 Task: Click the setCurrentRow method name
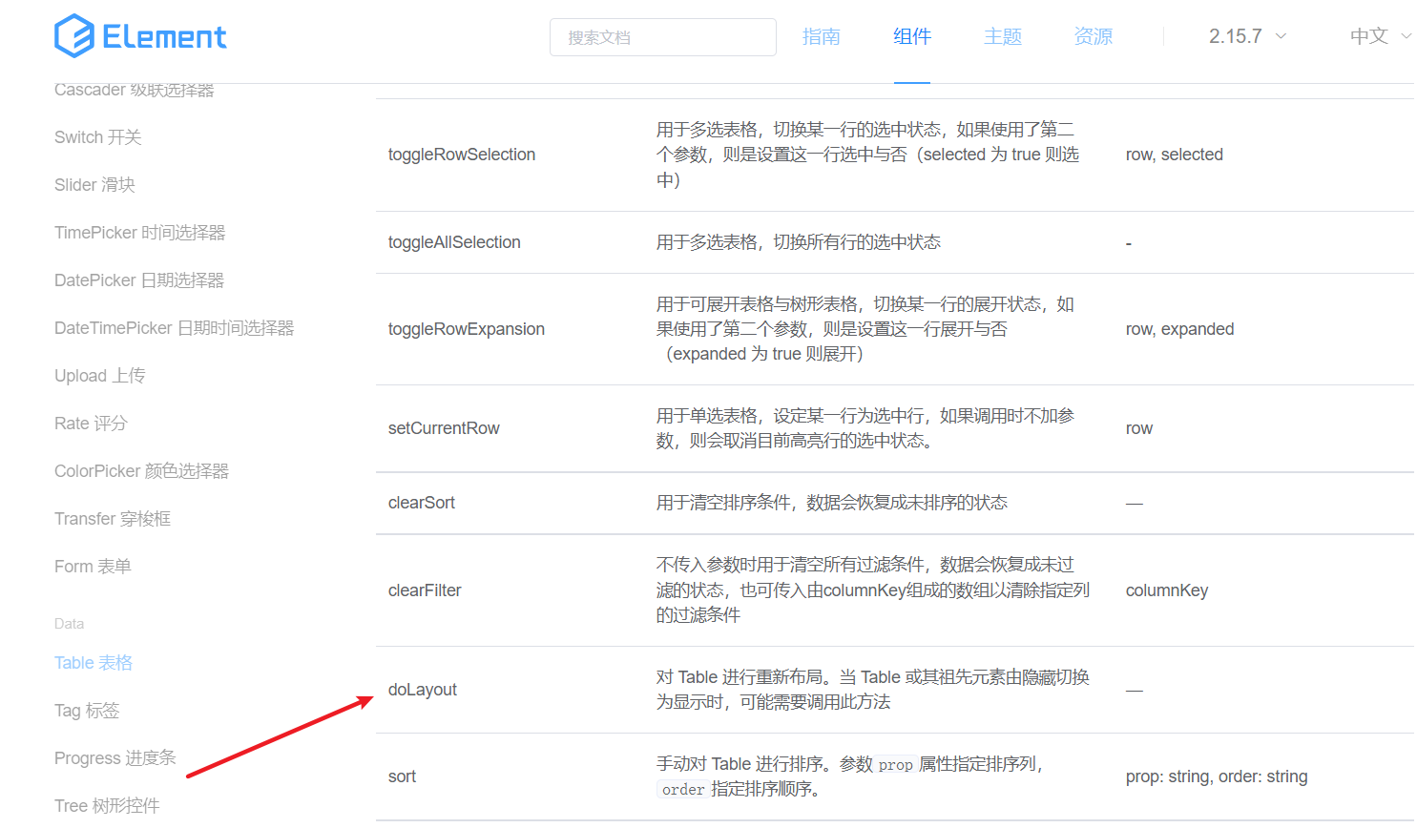[444, 428]
